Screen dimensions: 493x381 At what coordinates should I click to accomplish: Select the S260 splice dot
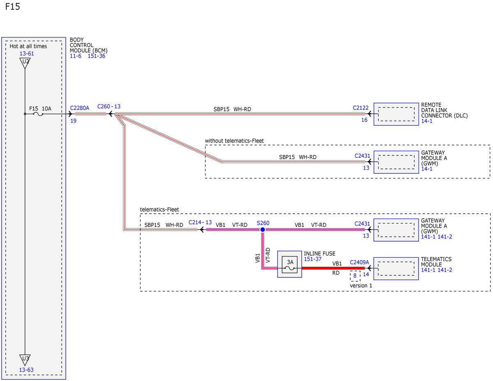[x=262, y=229]
